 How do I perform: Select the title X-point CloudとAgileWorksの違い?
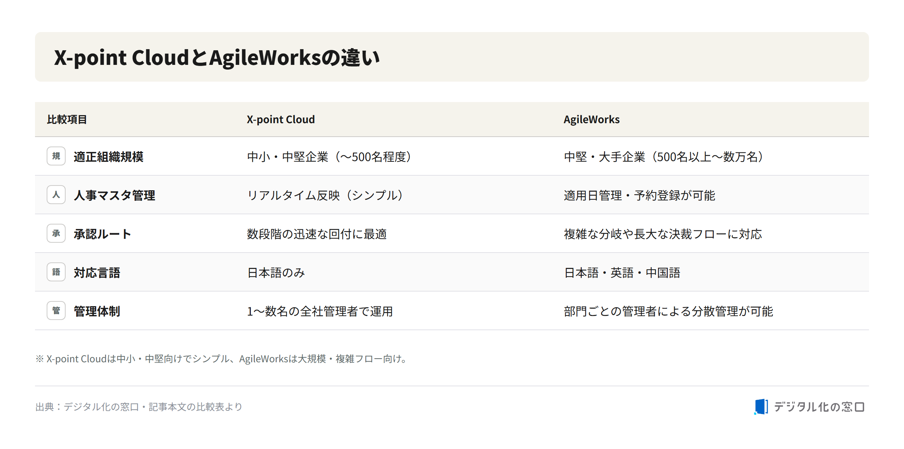217,58
